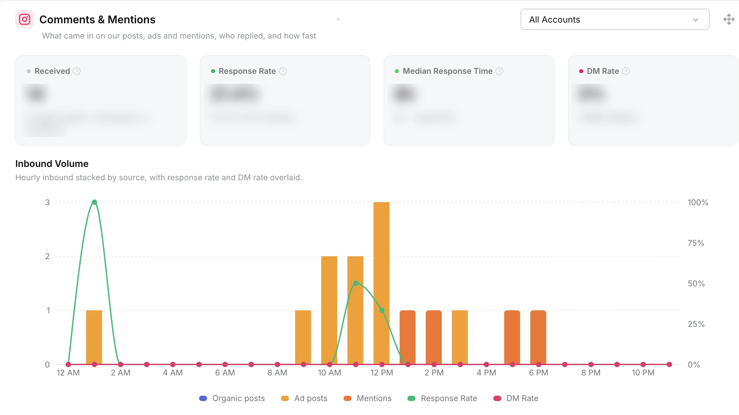
Task: Select the Median Response Time card
Action: pyautogui.click(x=469, y=100)
